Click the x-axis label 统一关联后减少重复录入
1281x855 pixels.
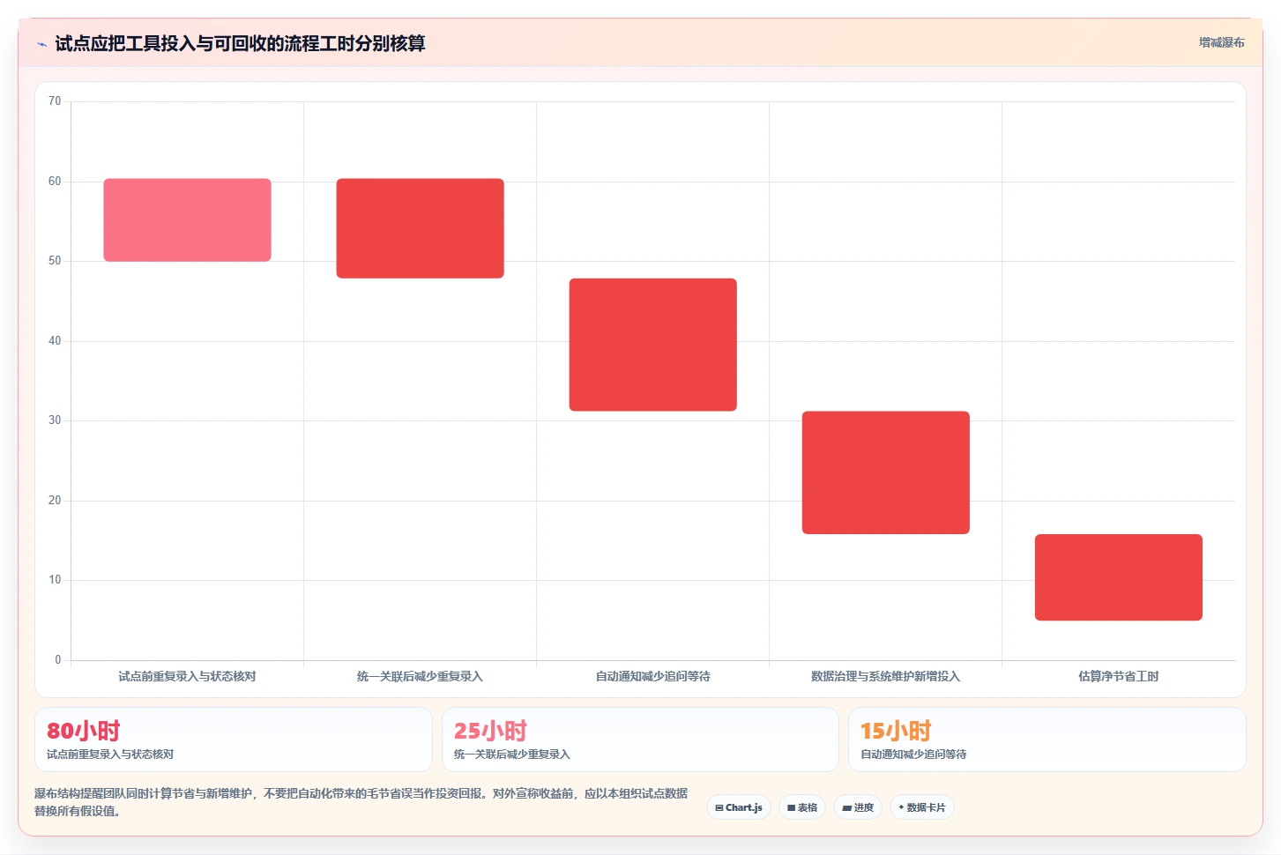[420, 676]
